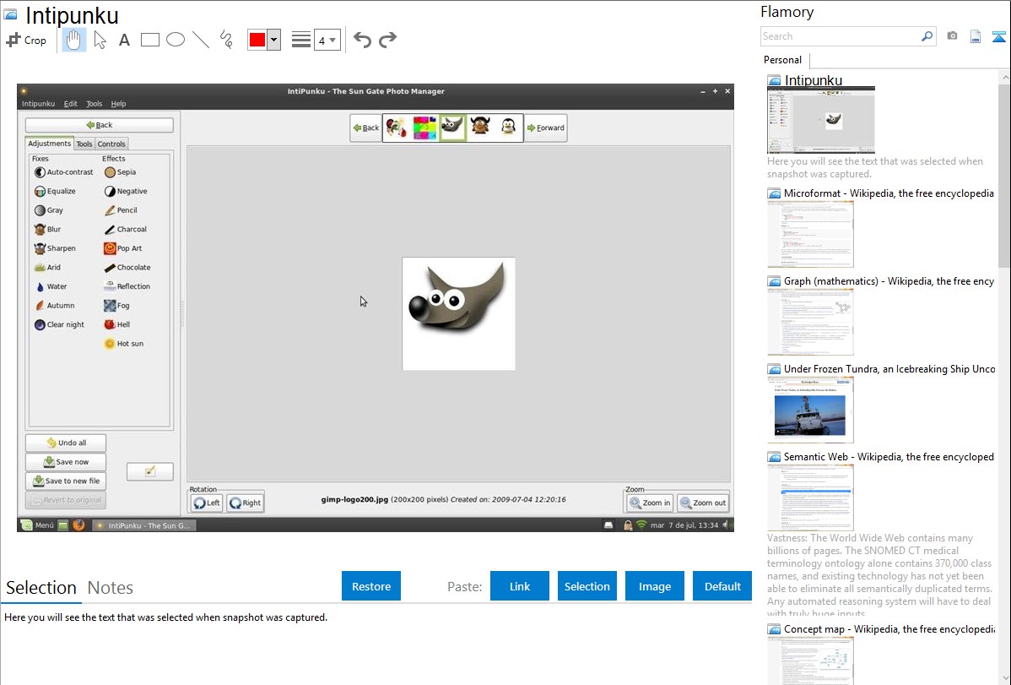The height and width of the screenshot is (685, 1011).
Task: Click the search magnifier icon
Action: click(927, 36)
